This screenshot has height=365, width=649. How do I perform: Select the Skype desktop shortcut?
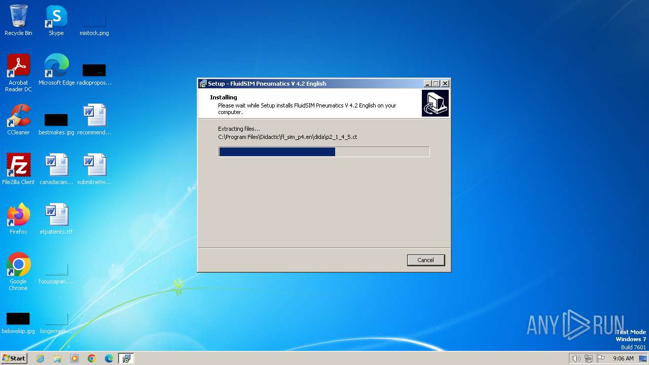coord(56,20)
